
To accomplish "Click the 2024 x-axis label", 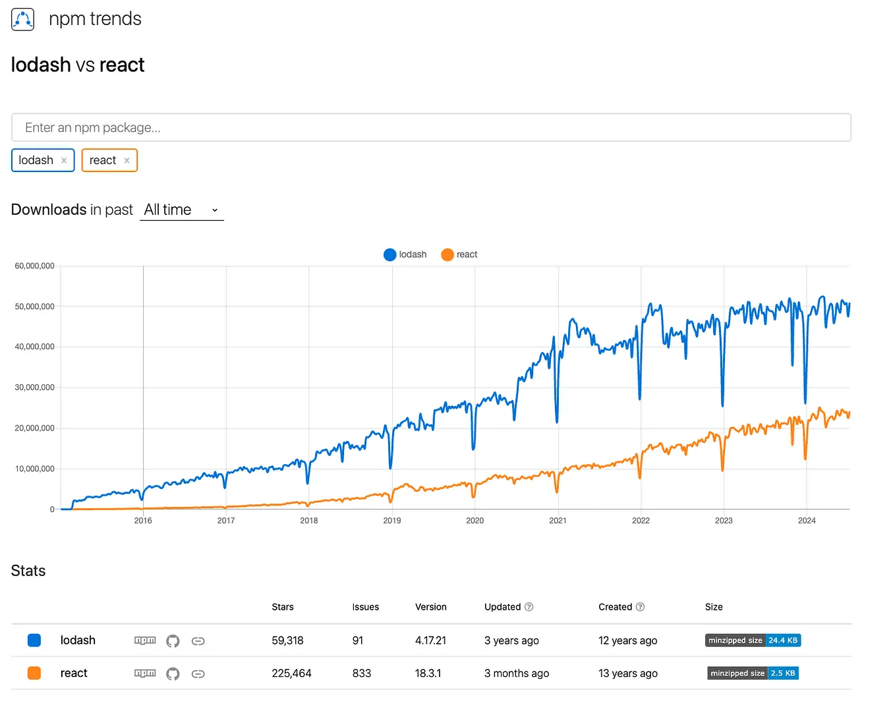I will coord(807,521).
